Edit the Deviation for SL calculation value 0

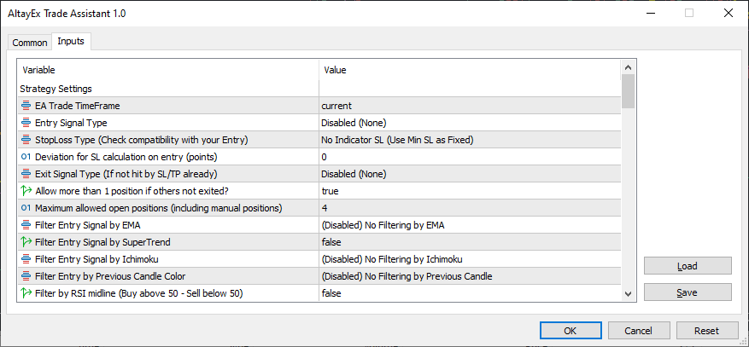point(470,157)
